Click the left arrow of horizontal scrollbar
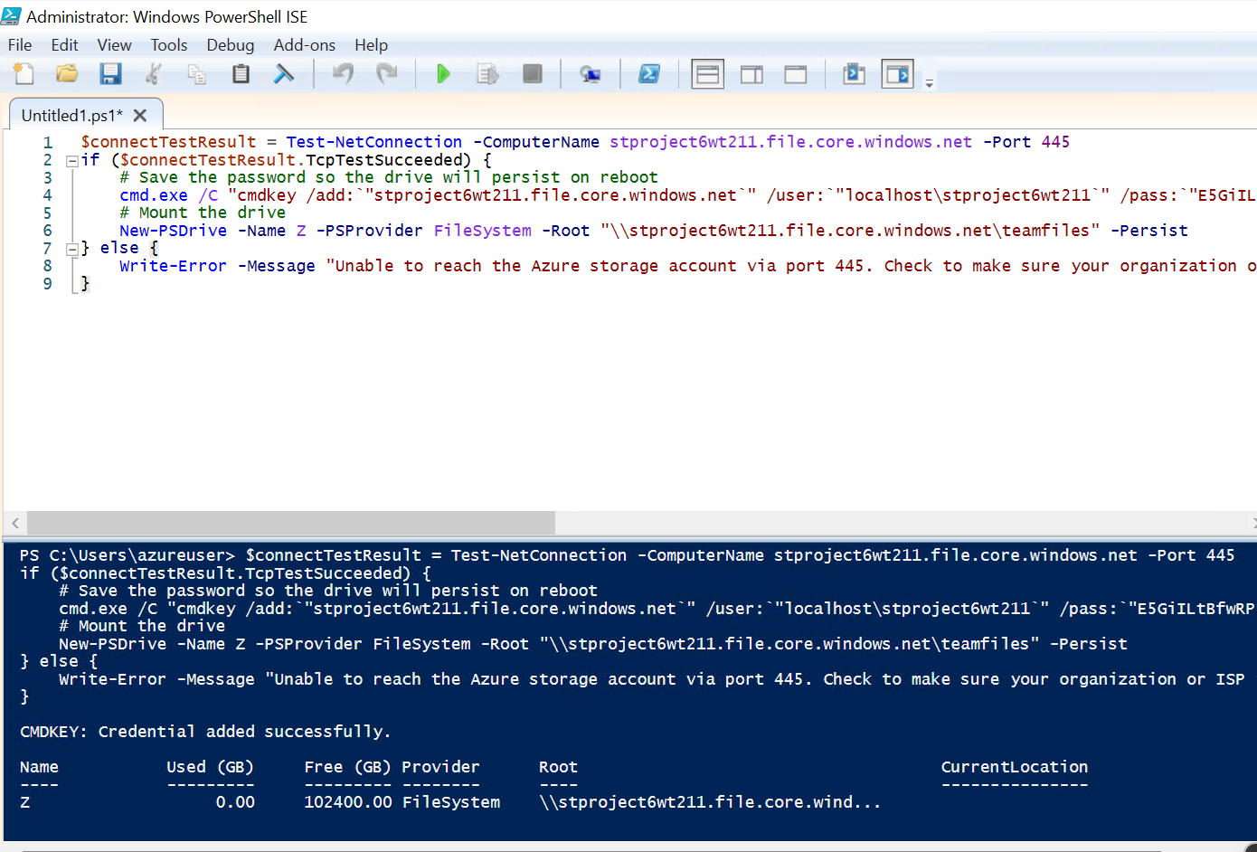 [15, 523]
